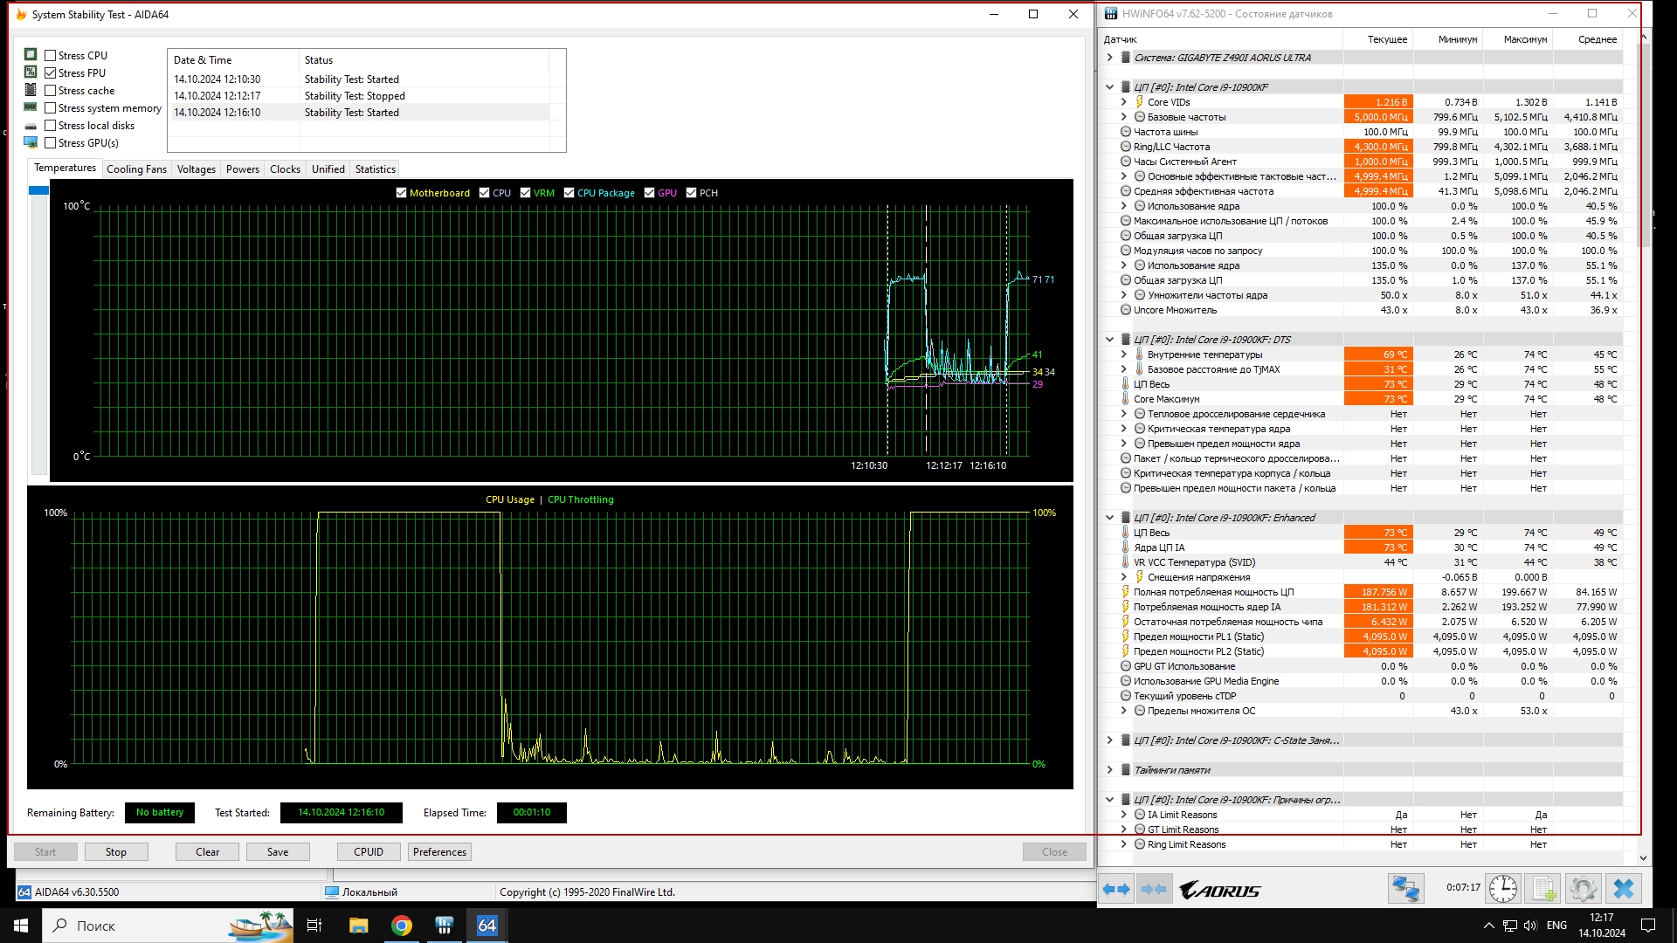The image size is (1677, 943).
Task: Expand the Core VIDs sensor row
Action: click(1124, 102)
